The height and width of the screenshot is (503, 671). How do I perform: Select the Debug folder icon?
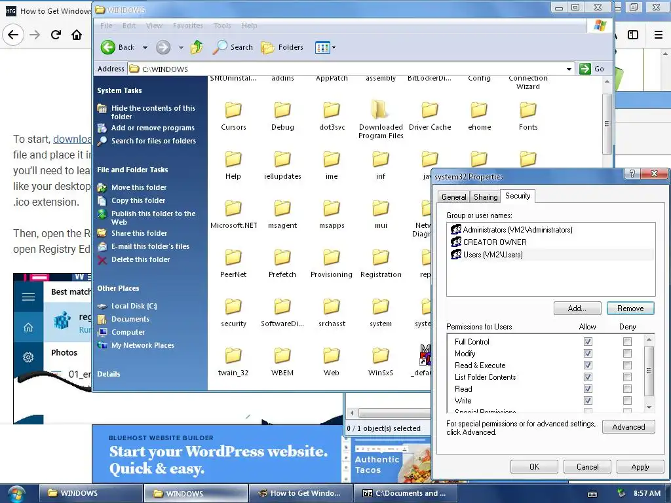pyautogui.click(x=282, y=110)
